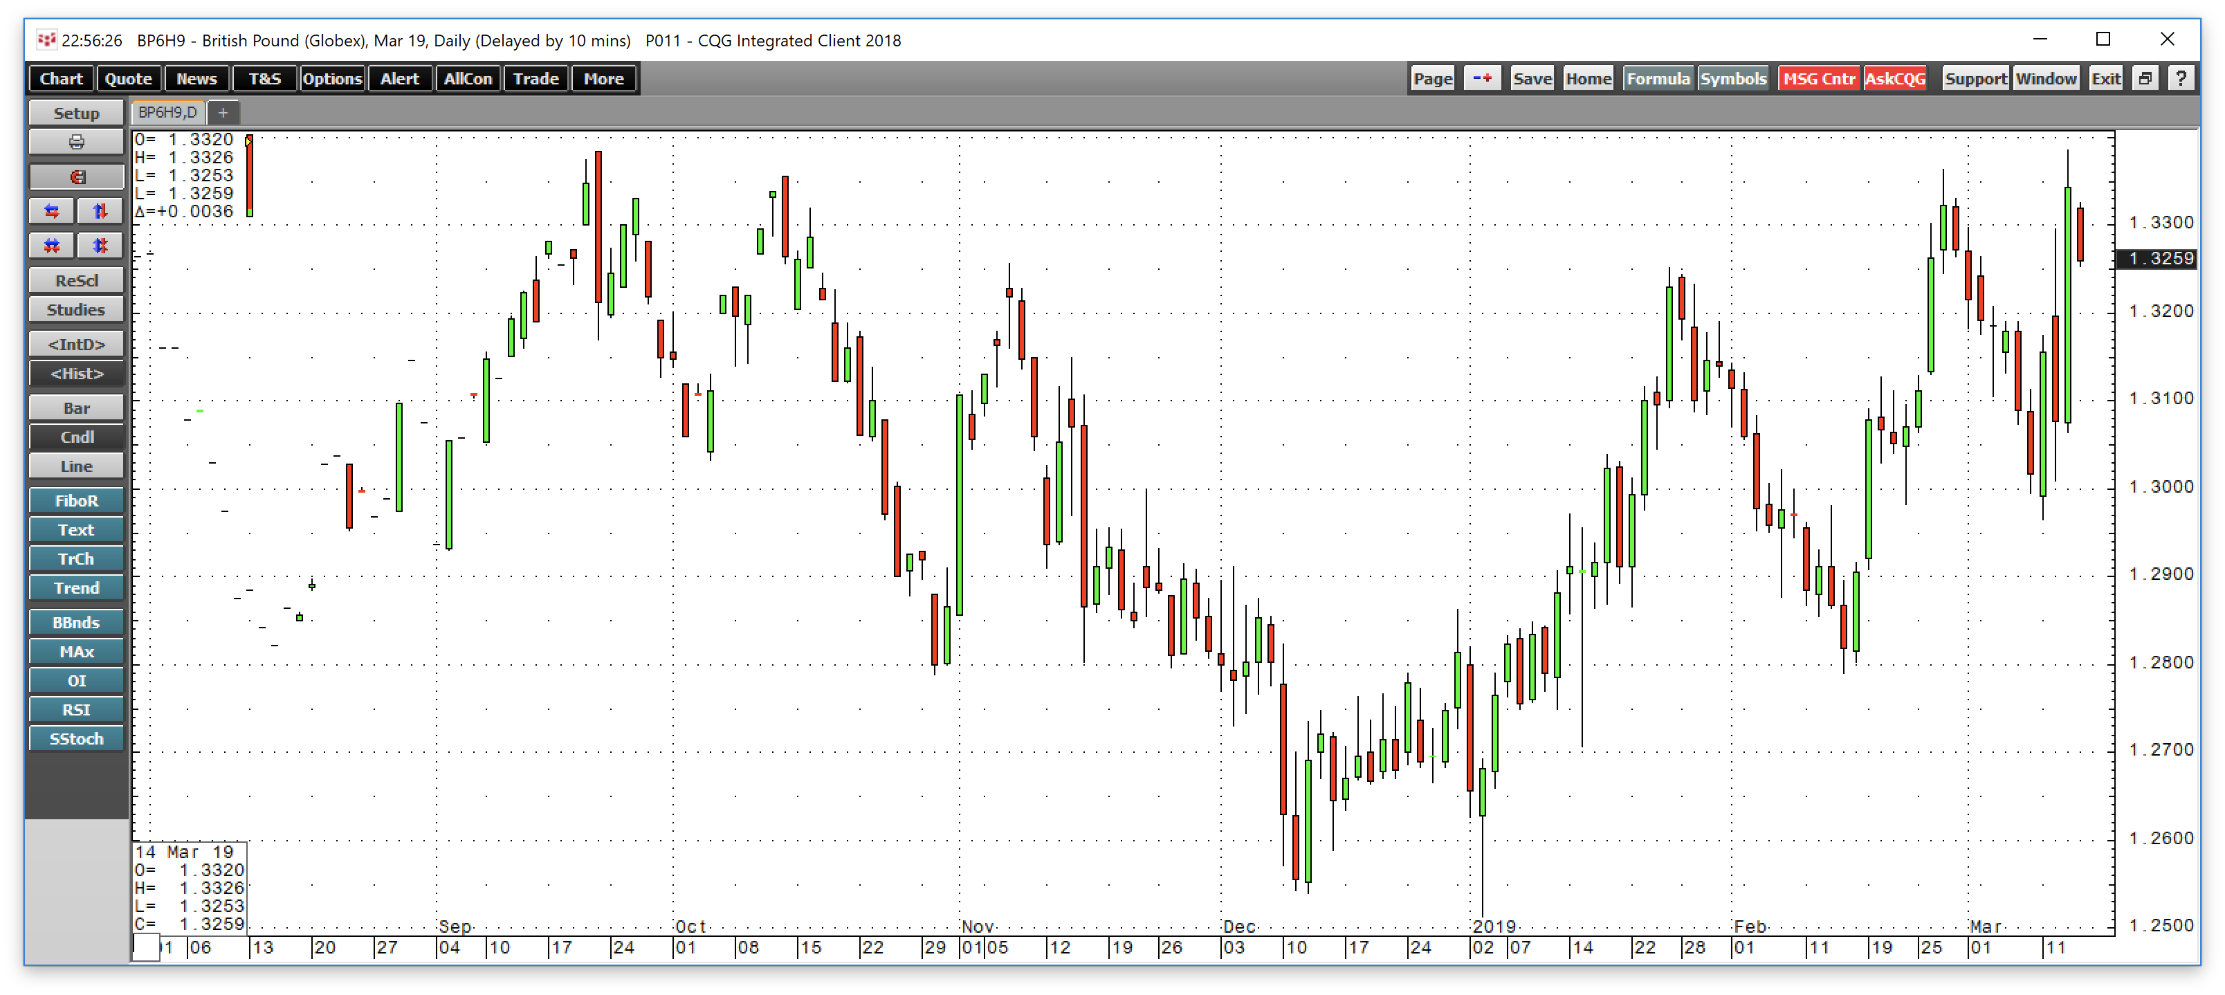Click the minus-plus page toolbar icon

coord(1482,79)
